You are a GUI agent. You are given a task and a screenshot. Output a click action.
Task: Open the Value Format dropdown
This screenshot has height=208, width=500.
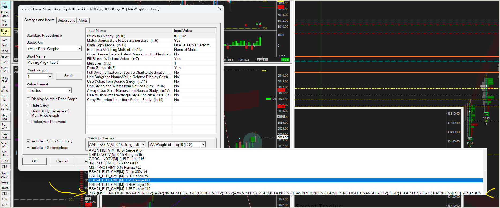point(69,91)
